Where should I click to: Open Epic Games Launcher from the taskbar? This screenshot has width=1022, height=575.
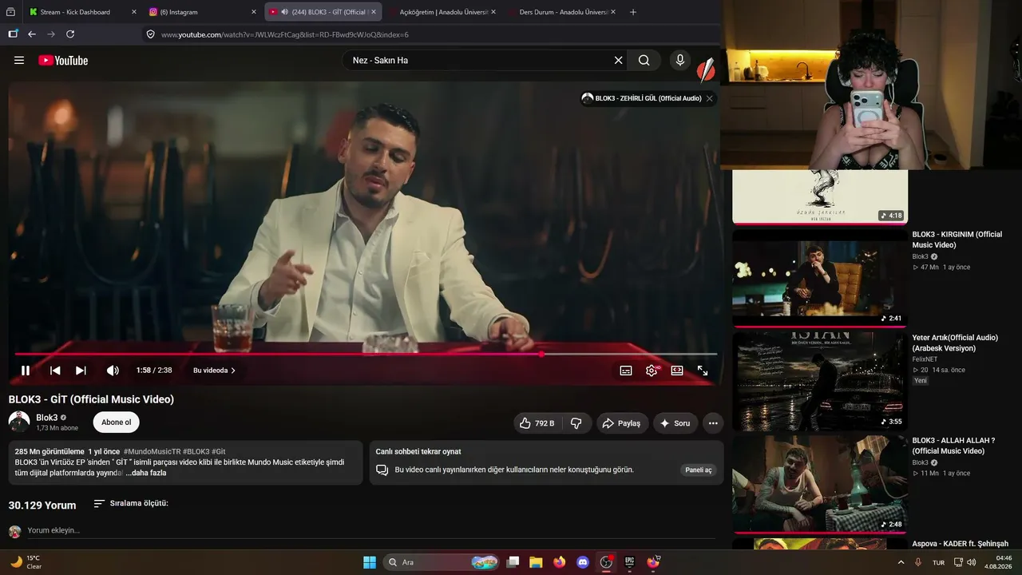click(629, 562)
